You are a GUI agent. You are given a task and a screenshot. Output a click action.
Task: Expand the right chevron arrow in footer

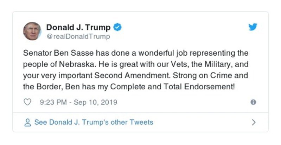click(x=254, y=123)
